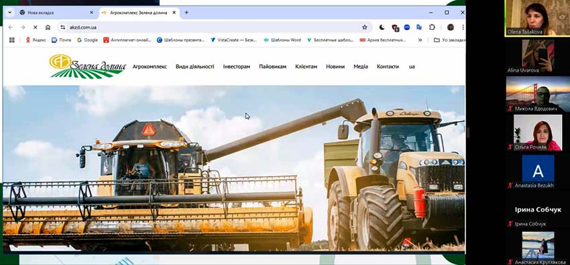Click the akzd.com.ua address bar
Image resolution: width=570 pixels, height=265 pixels.
(215, 27)
